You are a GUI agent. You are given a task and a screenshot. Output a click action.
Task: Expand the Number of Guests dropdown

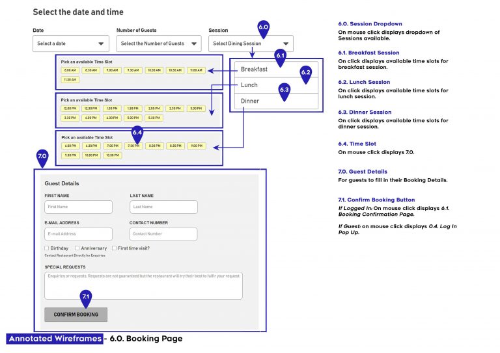159,44
